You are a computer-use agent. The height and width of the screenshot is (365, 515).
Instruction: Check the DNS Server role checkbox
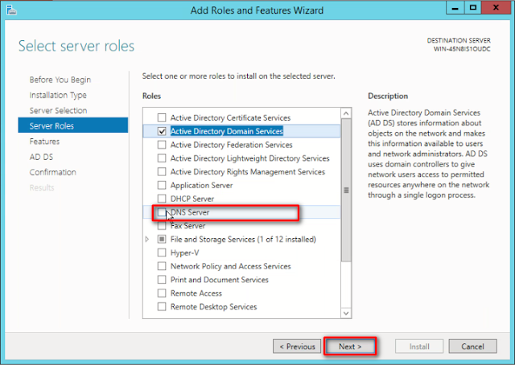(162, 212)
